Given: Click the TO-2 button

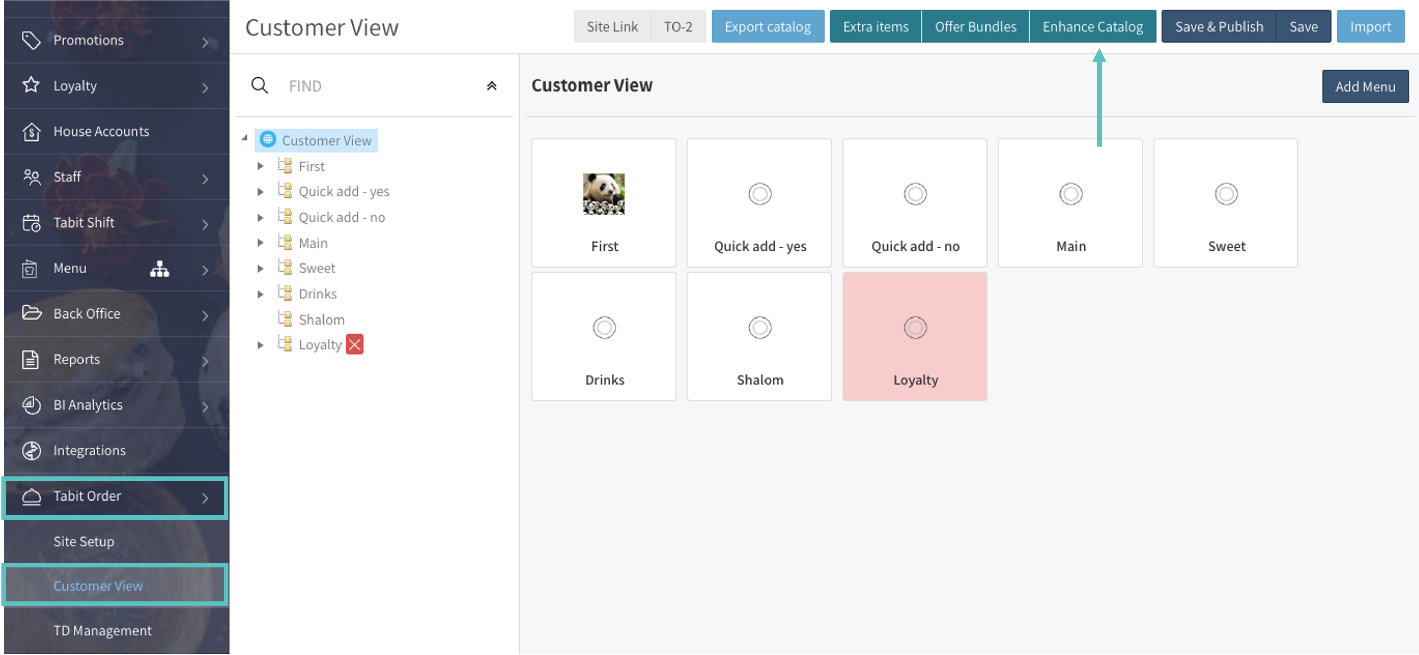Looking at the screenshot, I should 678,26.
